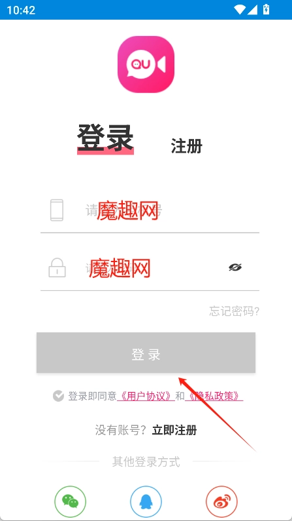Click the gray 登录 button

tap(146, 353)
